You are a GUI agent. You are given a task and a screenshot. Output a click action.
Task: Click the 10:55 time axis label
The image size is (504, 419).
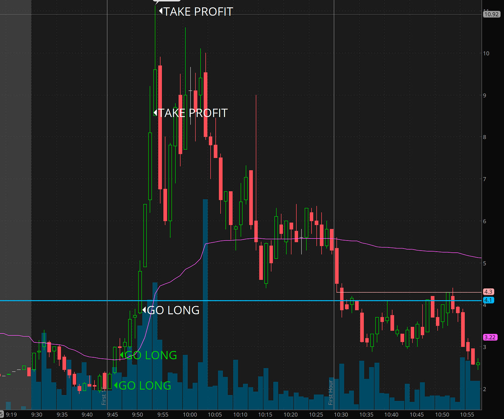click(467, 414)
